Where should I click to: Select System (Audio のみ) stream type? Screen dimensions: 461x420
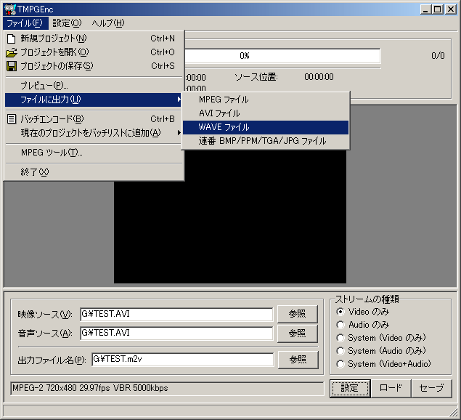point(340,351)
